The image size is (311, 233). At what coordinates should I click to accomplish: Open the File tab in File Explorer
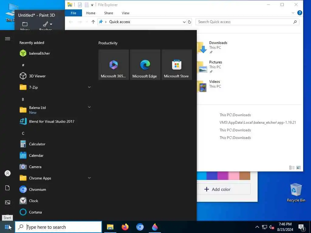click(x=73, y=13)
